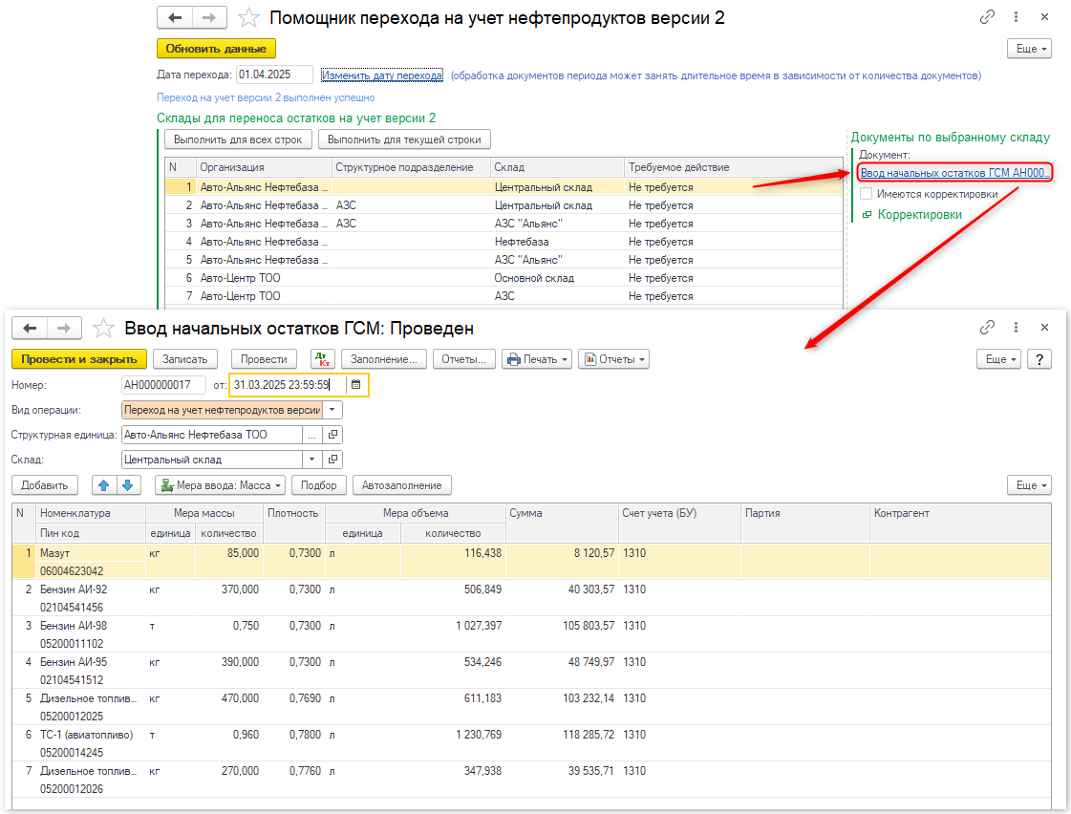
Task: Go back using arrow in the ГСМ document
Action: pos(30,328)
